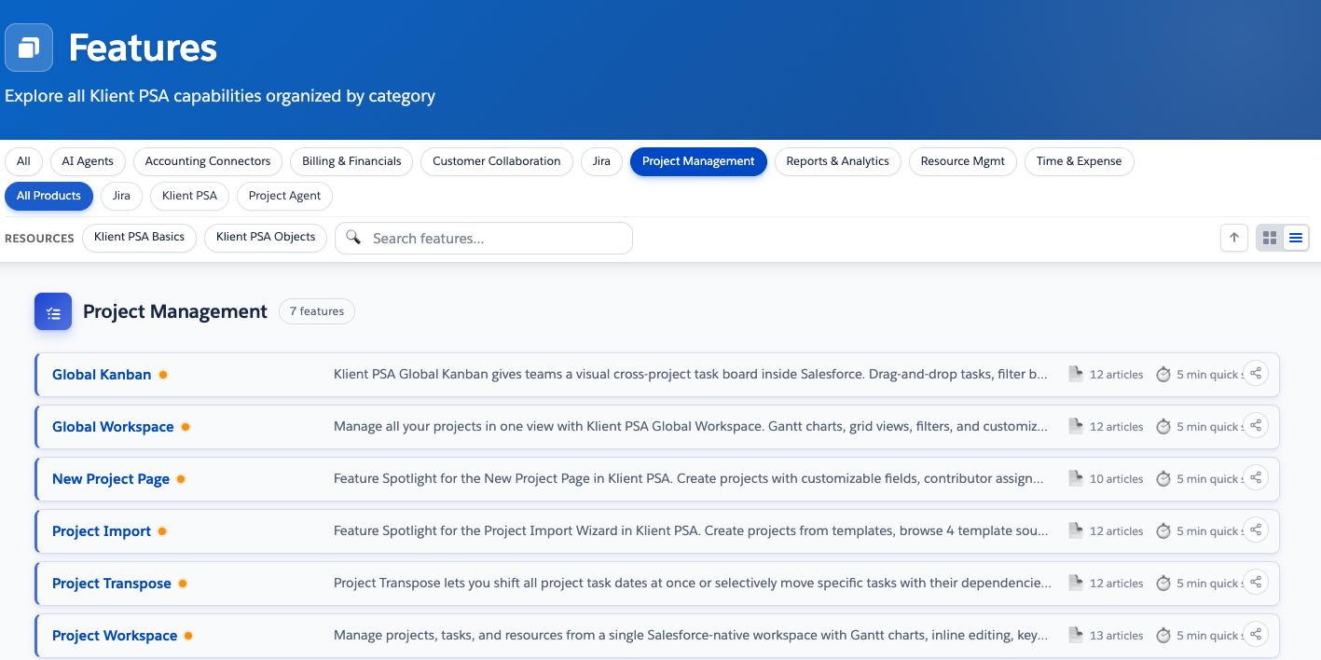This screenshot has height=660, width=1321.
Task: Select the All Products filter
Action: 48,196
